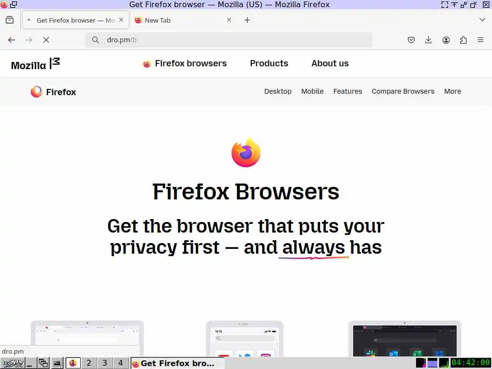
Task: Select the Get Firefox bro... taskbar window button
Action: click(x=177, y=363)
